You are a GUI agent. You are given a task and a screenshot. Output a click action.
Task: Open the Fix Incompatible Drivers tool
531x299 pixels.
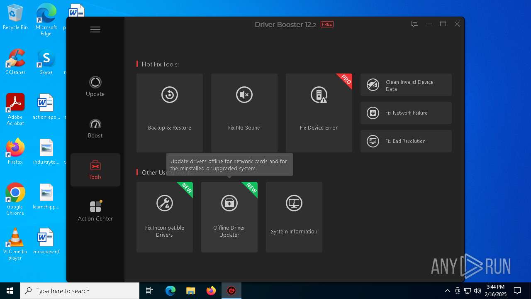(165, 217)
